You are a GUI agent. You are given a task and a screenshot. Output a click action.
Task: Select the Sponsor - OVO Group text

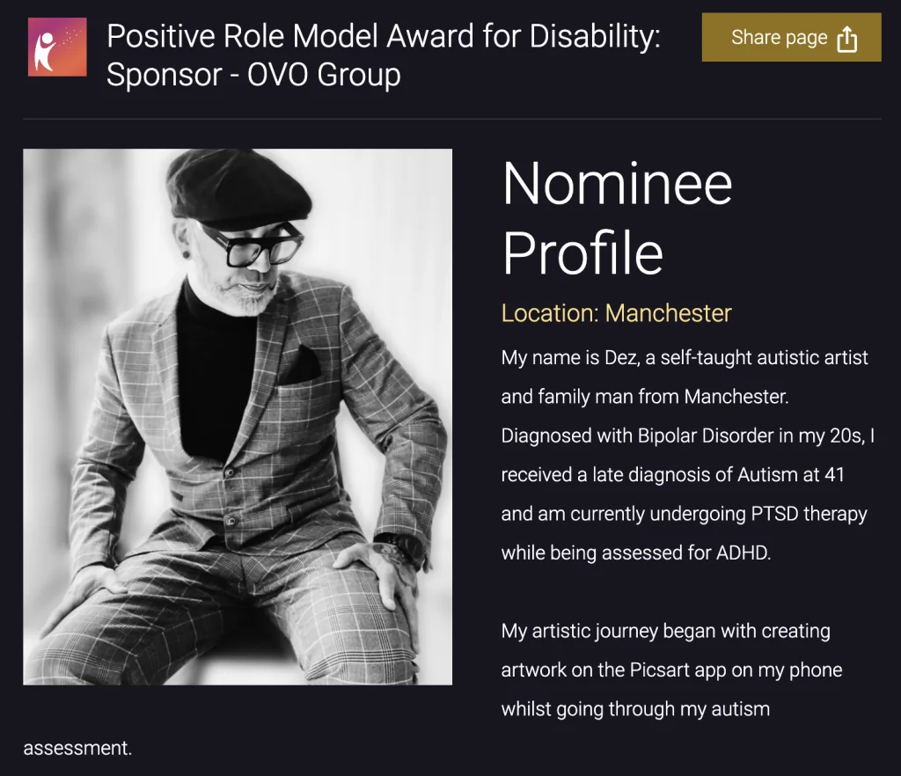(253, 75)
